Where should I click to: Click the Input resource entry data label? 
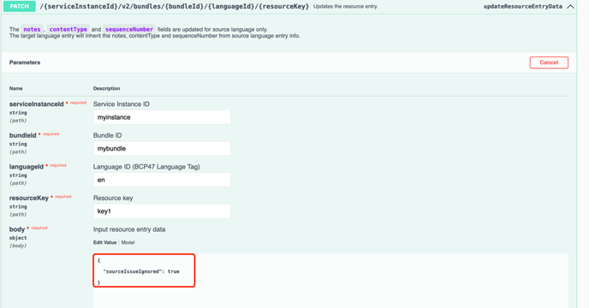click(129, 229)
